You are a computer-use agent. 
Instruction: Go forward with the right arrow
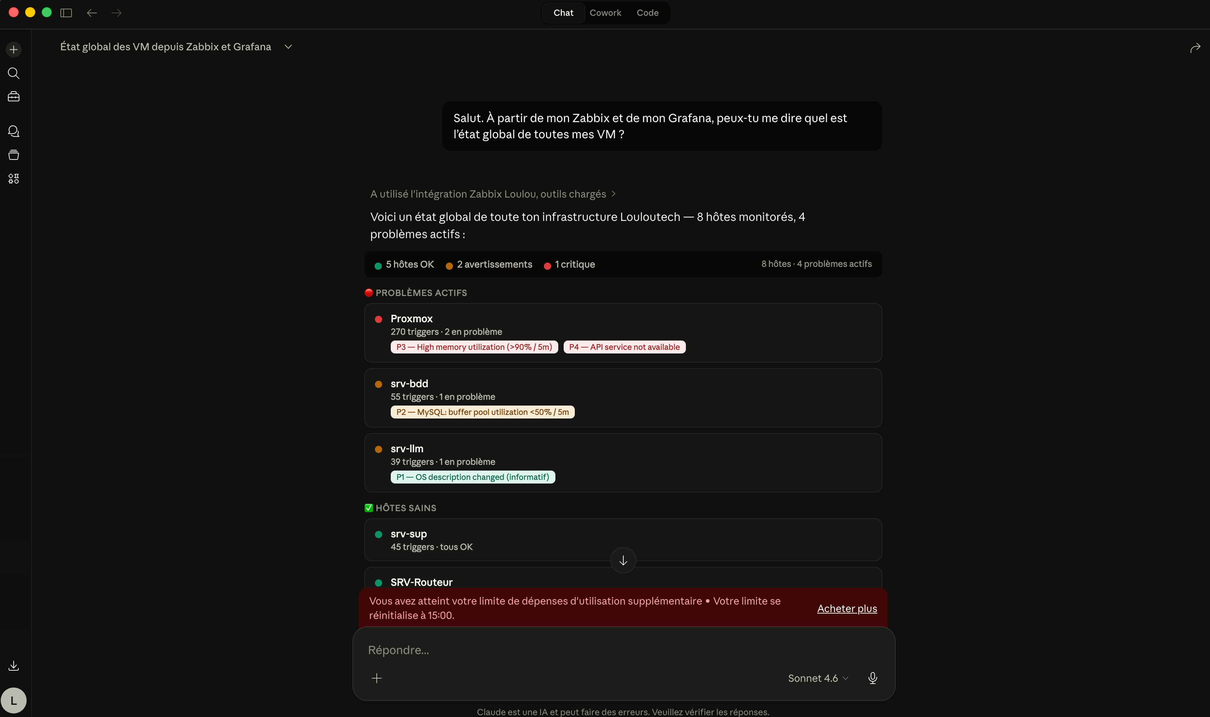click(116, 13)
